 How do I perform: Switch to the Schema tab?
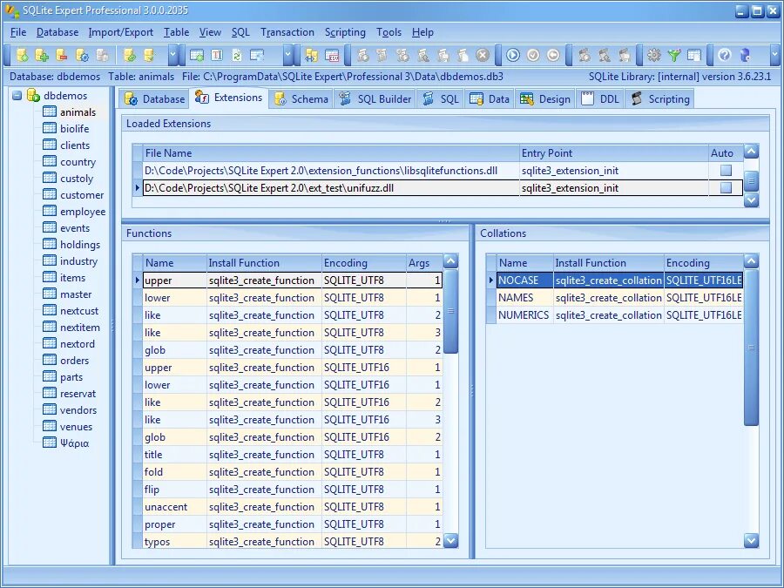(x=301, y=99)
